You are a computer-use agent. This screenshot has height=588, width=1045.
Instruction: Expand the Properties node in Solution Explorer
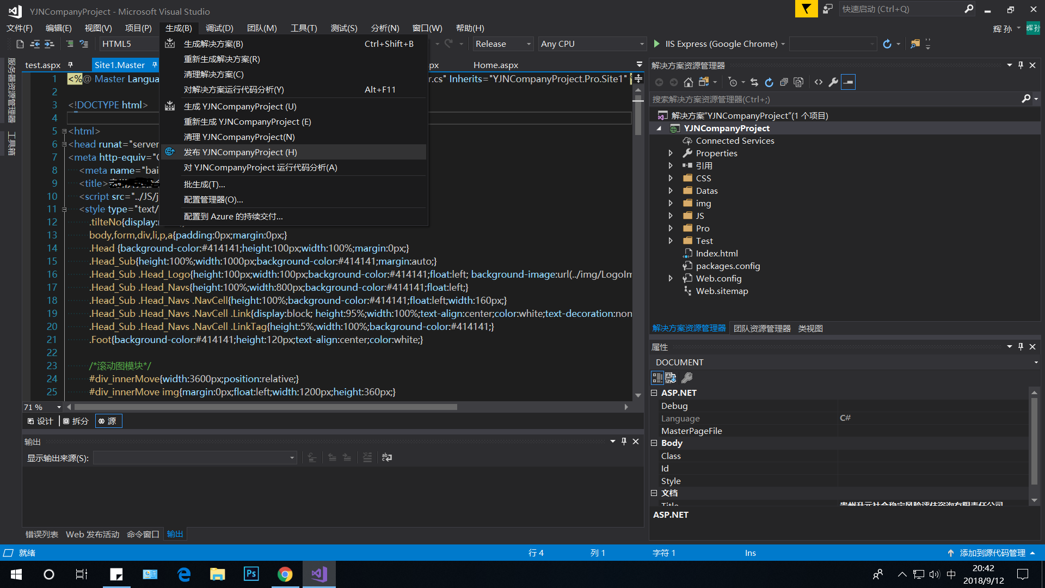671,154
